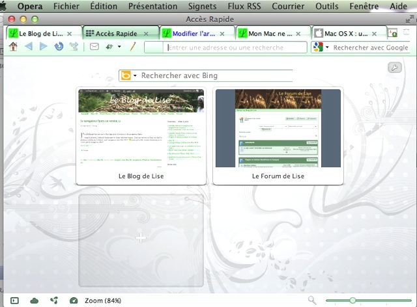Add a new speed dial entry
Screen dimensions: 417x307
(141, 239)
